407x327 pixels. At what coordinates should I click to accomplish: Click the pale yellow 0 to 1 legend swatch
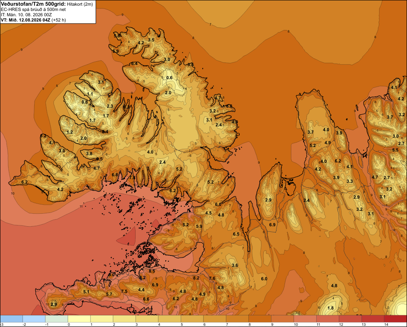click(79, 319)
